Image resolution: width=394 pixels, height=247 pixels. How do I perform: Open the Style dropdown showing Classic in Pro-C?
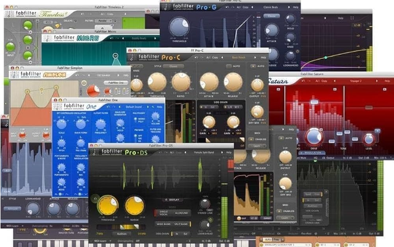point(173,66)
